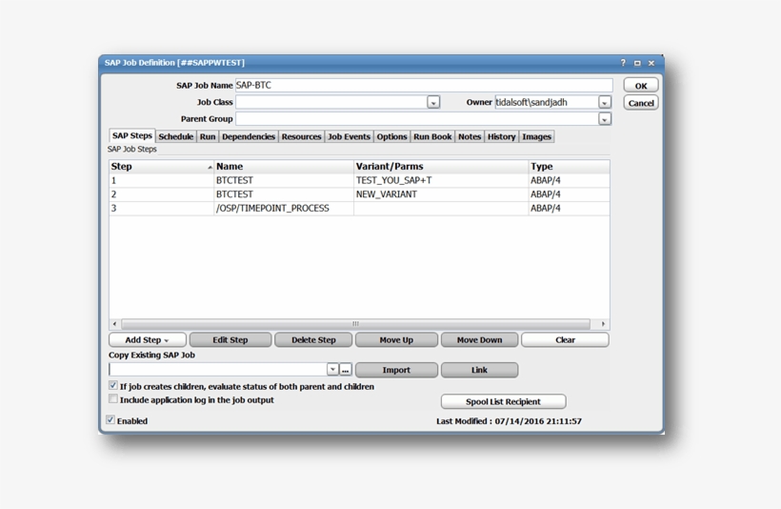Click the Variant/Parms column header
The image size is (781, 509).
441,167
